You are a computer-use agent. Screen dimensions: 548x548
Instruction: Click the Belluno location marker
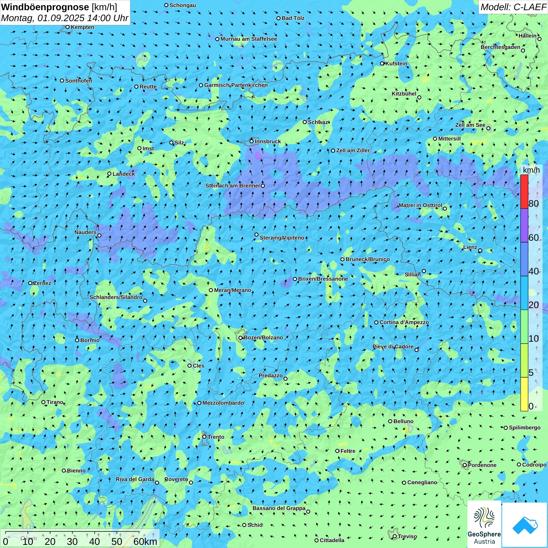[390, 421]
